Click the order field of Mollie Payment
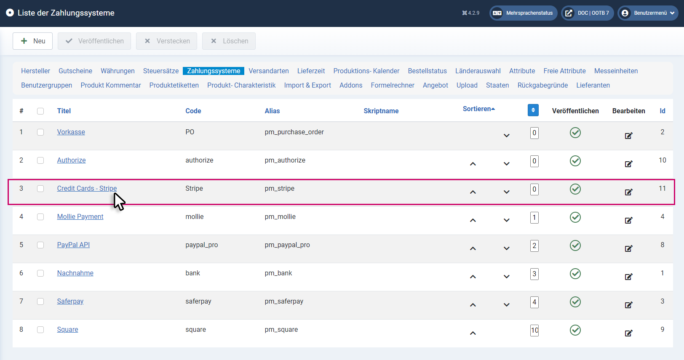This screenshot has width=684, height=360. tap(534, 218)
